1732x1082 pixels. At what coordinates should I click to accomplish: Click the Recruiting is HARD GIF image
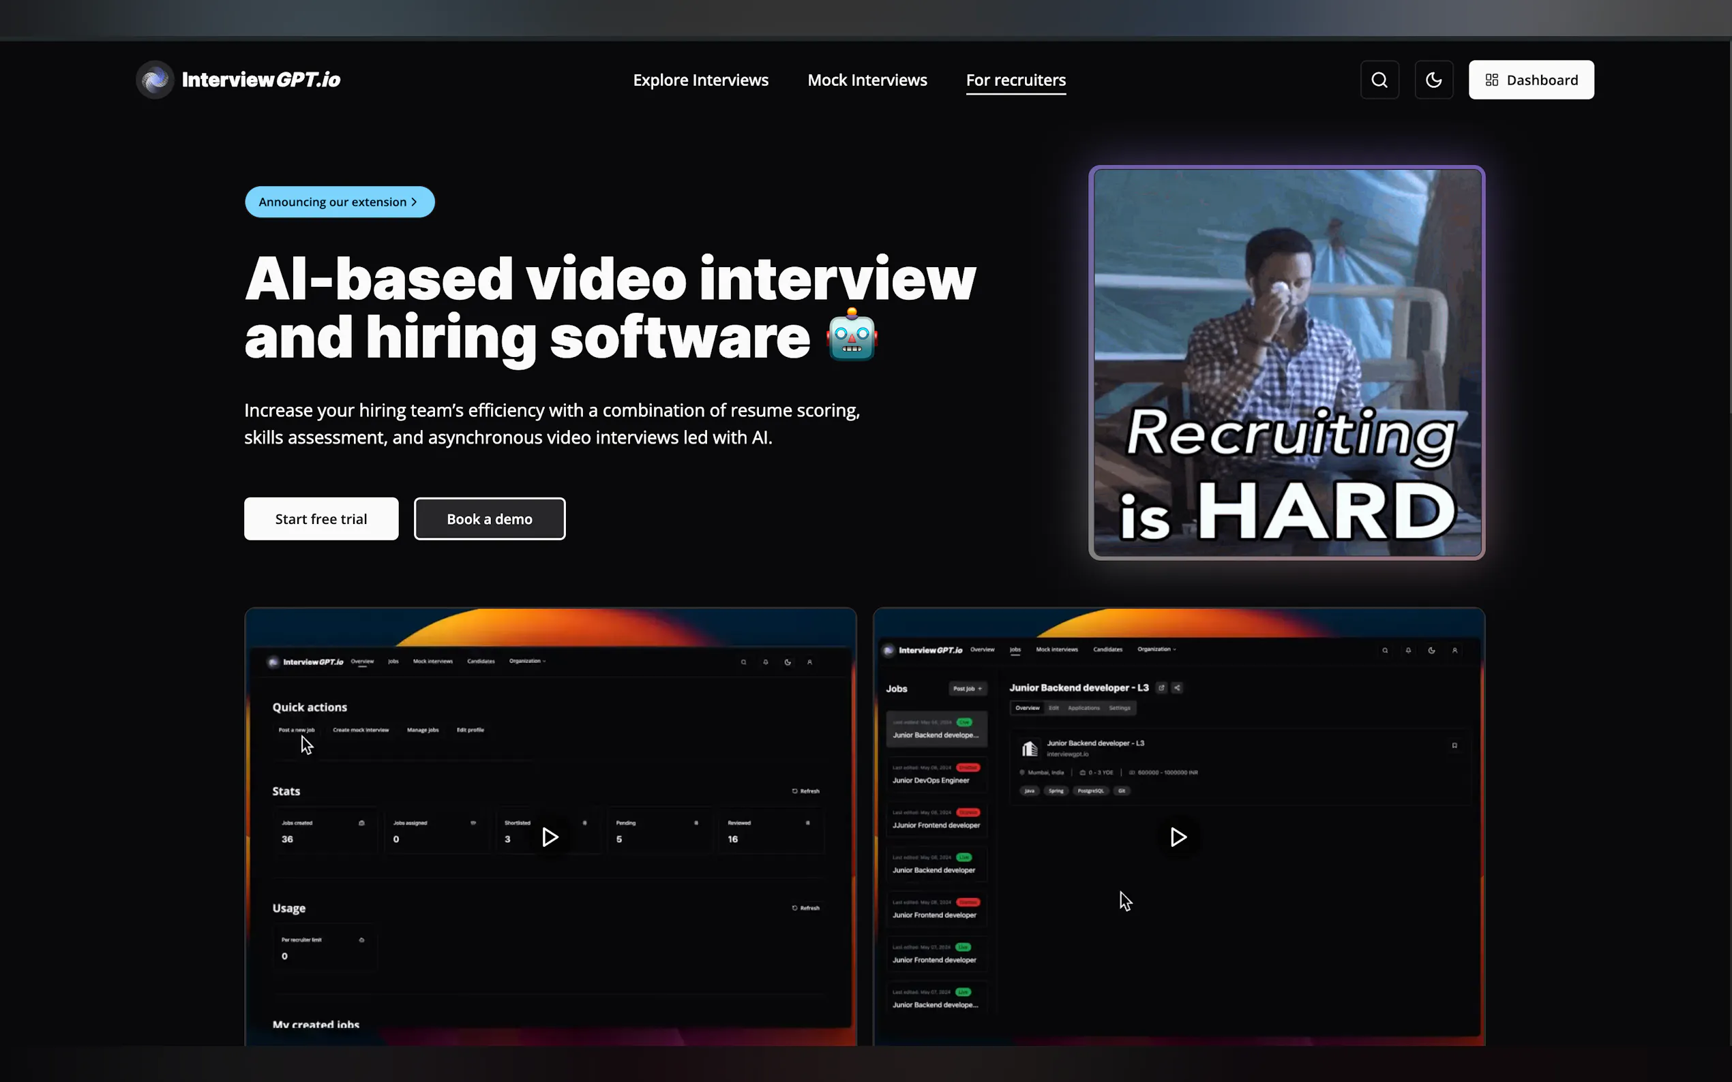click(1287, 362)
